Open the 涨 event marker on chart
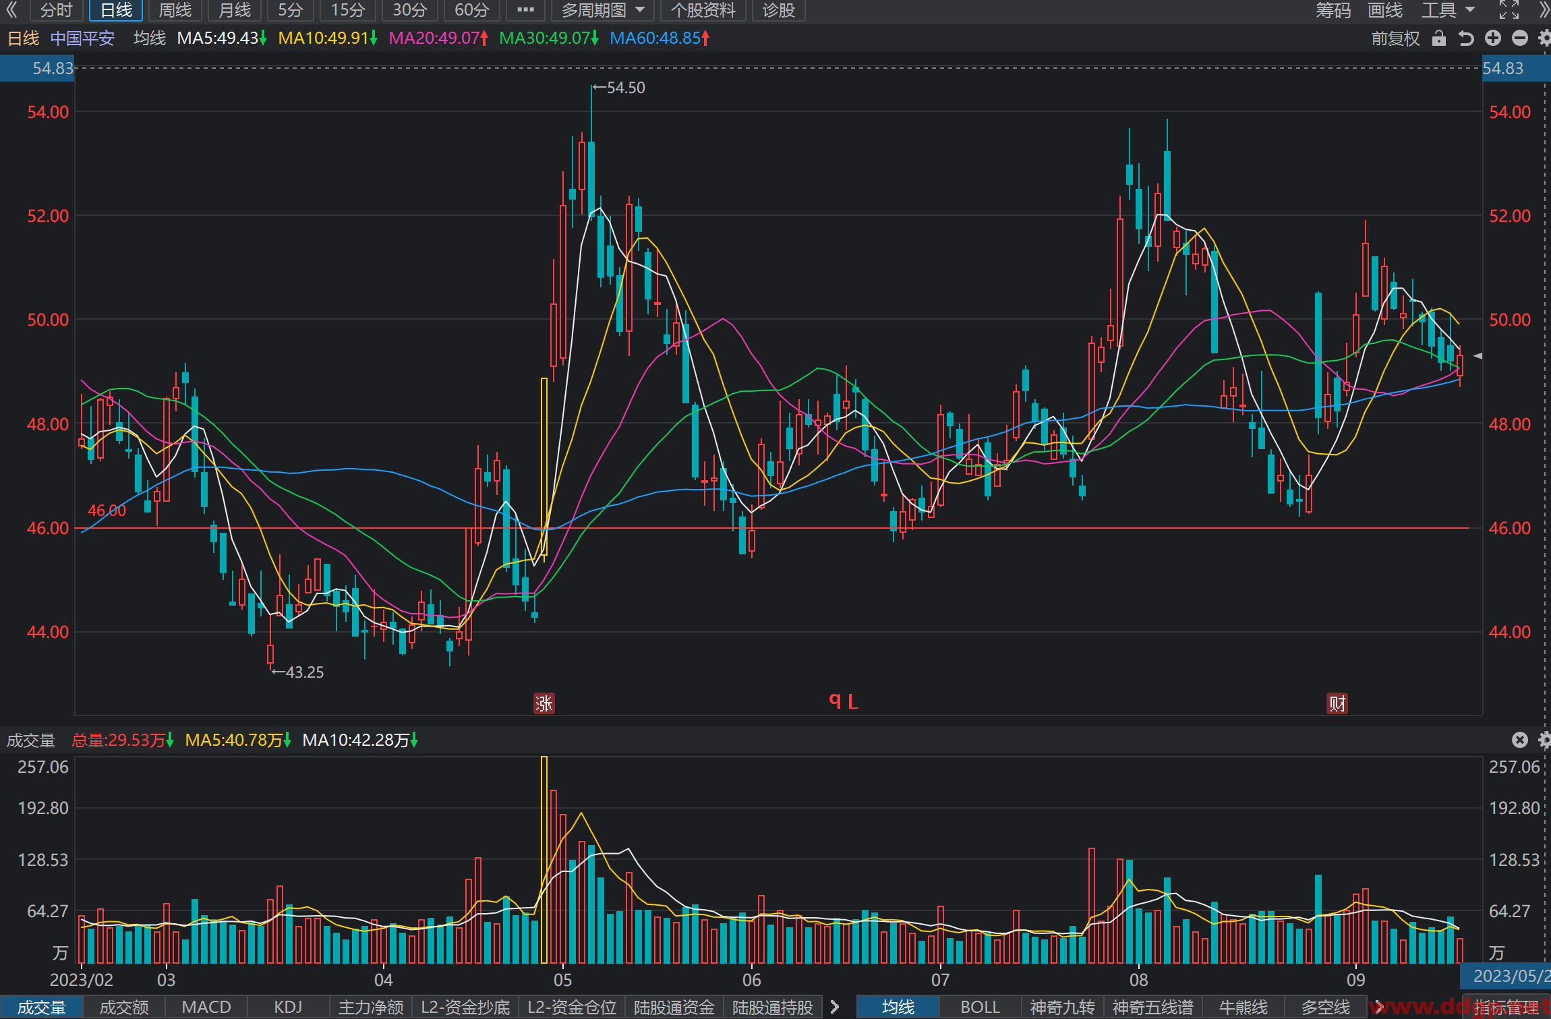 544,703
